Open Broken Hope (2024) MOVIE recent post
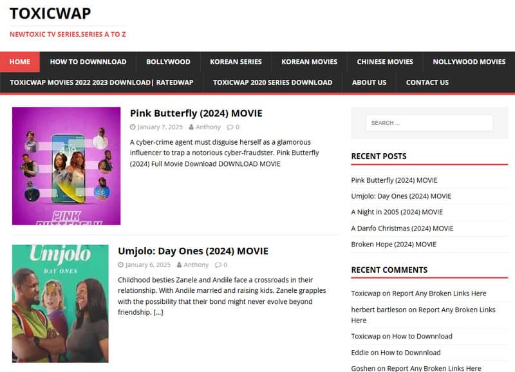 tap(393, 244)
